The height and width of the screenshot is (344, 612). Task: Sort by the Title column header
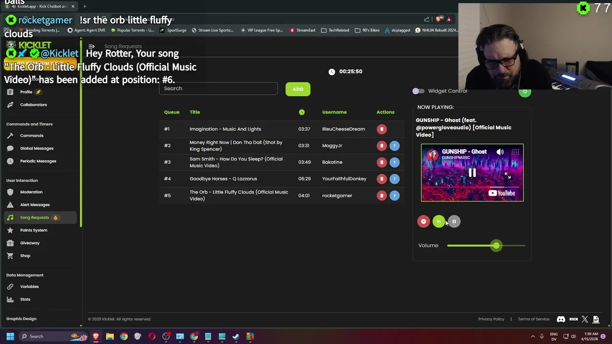[195, 112]
